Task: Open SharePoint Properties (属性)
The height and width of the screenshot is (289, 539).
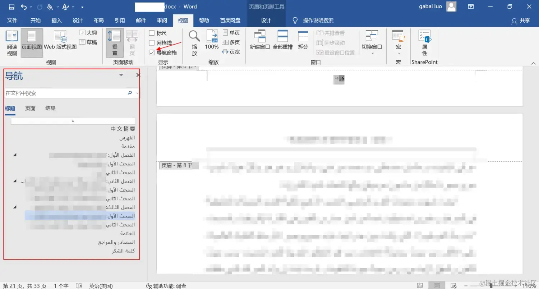Action: pos(425,43)
